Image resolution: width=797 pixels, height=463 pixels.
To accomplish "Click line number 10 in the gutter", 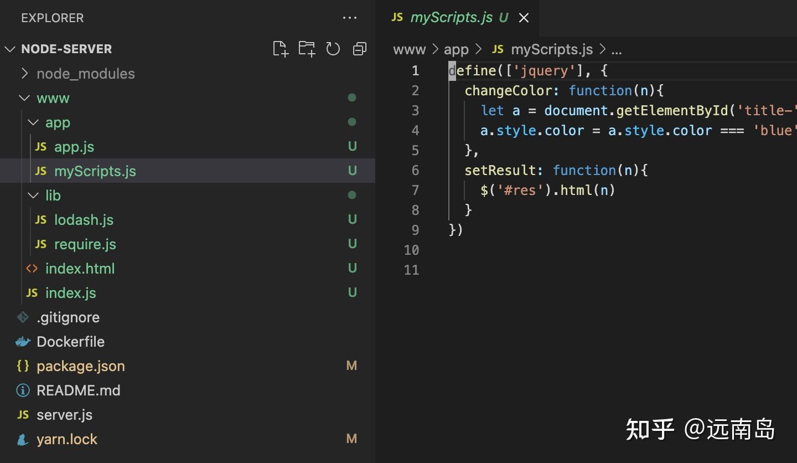I will coord(411,250).
